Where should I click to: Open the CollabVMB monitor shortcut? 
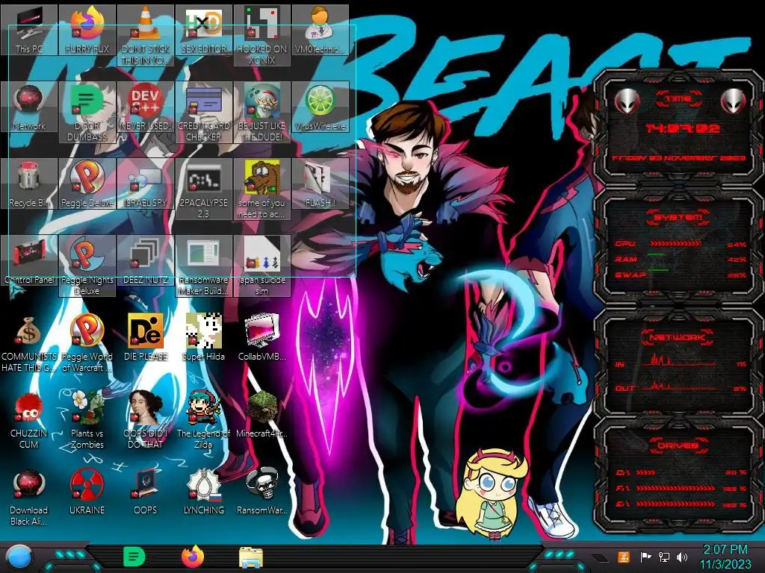262,338
